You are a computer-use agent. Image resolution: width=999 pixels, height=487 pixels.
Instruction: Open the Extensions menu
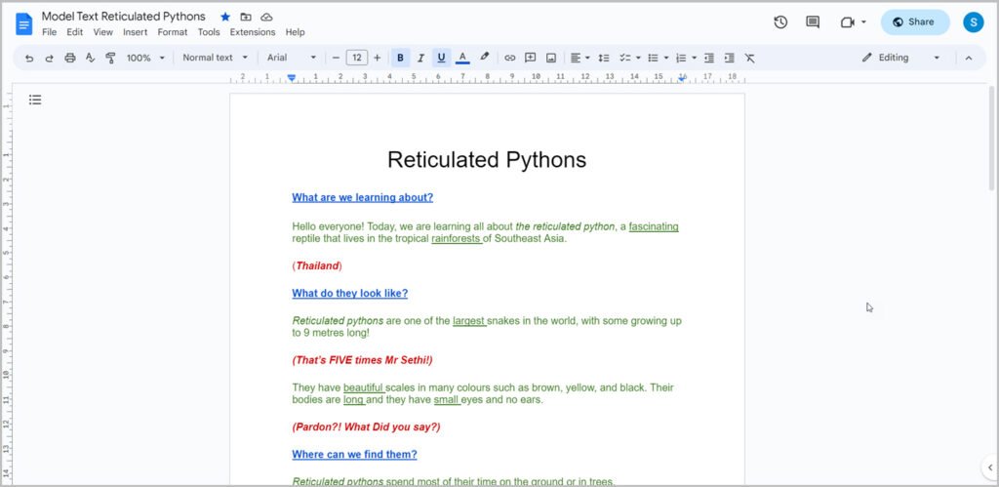[x=253, y=32]
